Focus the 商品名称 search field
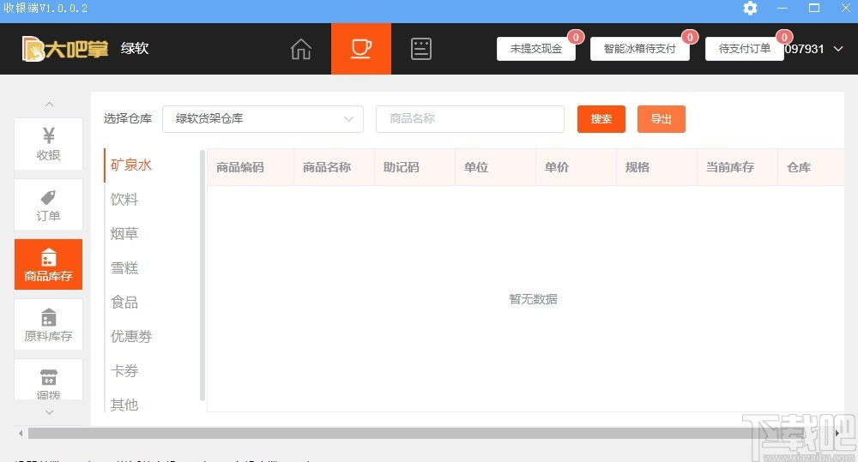Screen dimensions: 858x462 click(x=470, y=118)
